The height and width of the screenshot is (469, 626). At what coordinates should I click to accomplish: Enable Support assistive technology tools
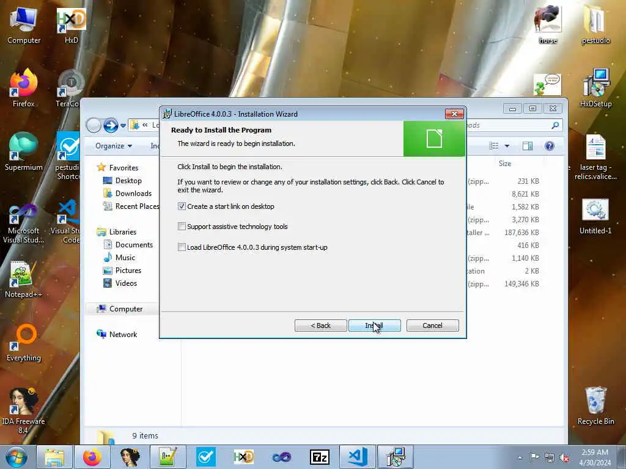pos(182,227)
